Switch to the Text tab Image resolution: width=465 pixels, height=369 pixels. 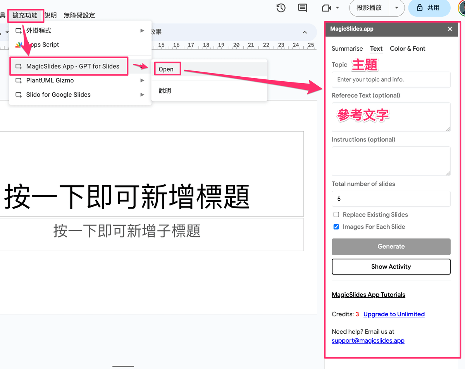[376, 49]
